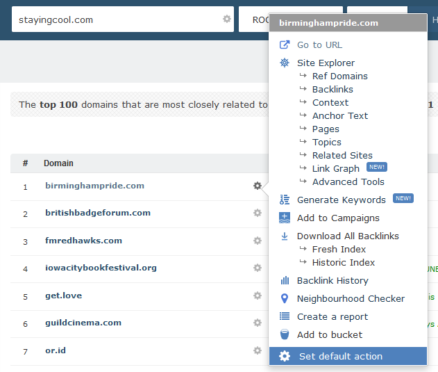The image size is (438, 372).
Task: Open gear menu for iowacitybookfestival.org row
Action: pyautogui.click(x=258, y=268)
